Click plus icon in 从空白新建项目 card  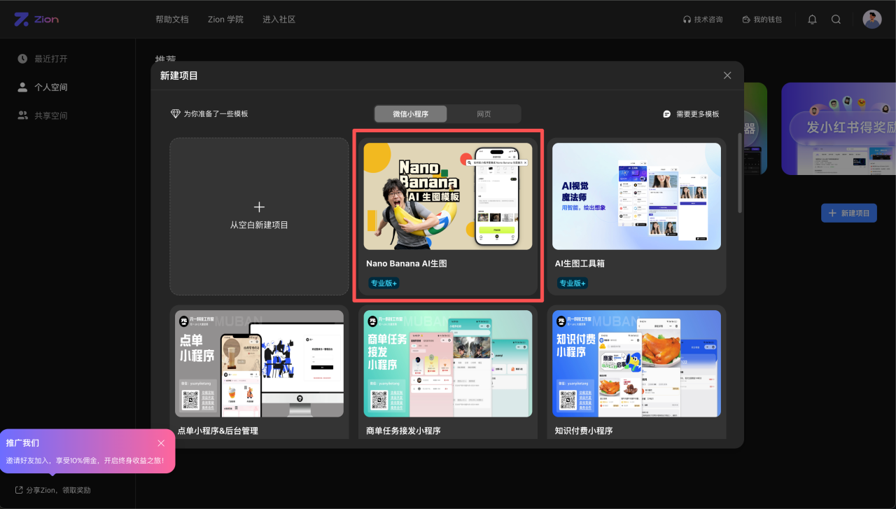(x=259, y=207)
